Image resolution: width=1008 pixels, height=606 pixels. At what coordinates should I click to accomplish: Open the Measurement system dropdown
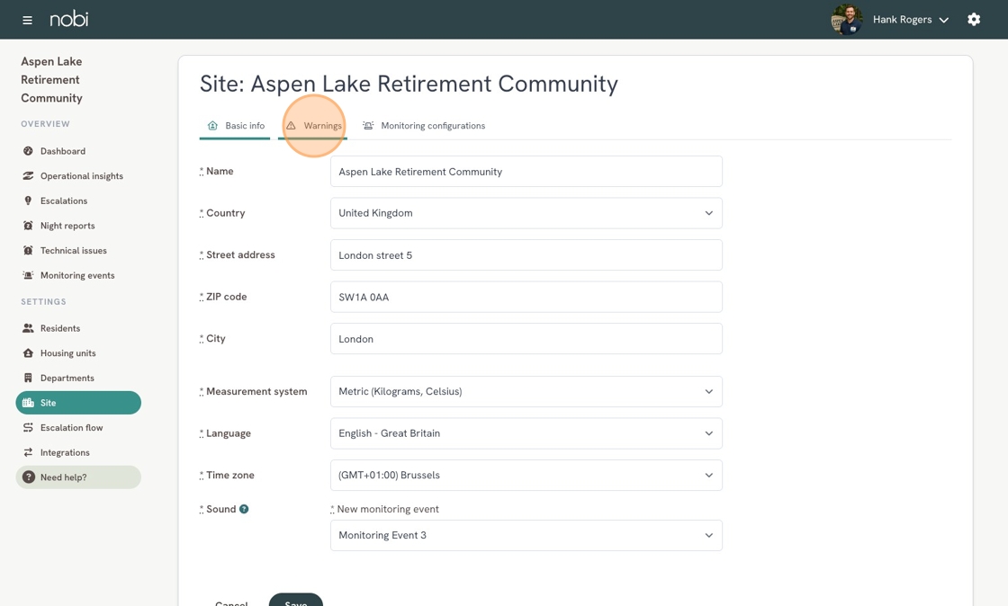point(526,392)
